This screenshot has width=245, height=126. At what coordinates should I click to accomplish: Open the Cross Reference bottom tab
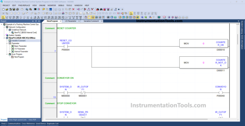[x=28, y=124]
